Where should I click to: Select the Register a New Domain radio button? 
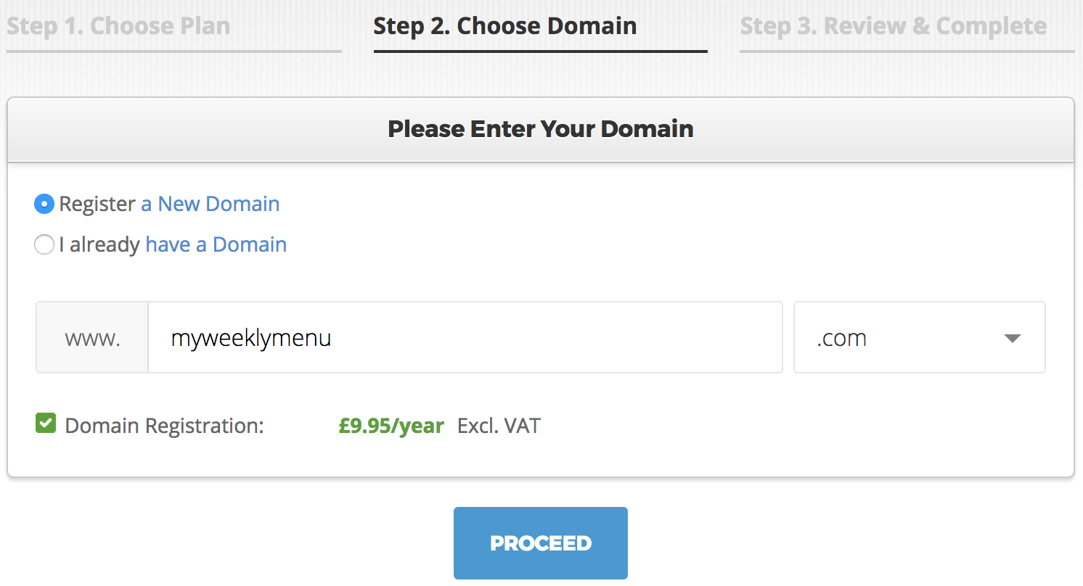click(44, 205)
